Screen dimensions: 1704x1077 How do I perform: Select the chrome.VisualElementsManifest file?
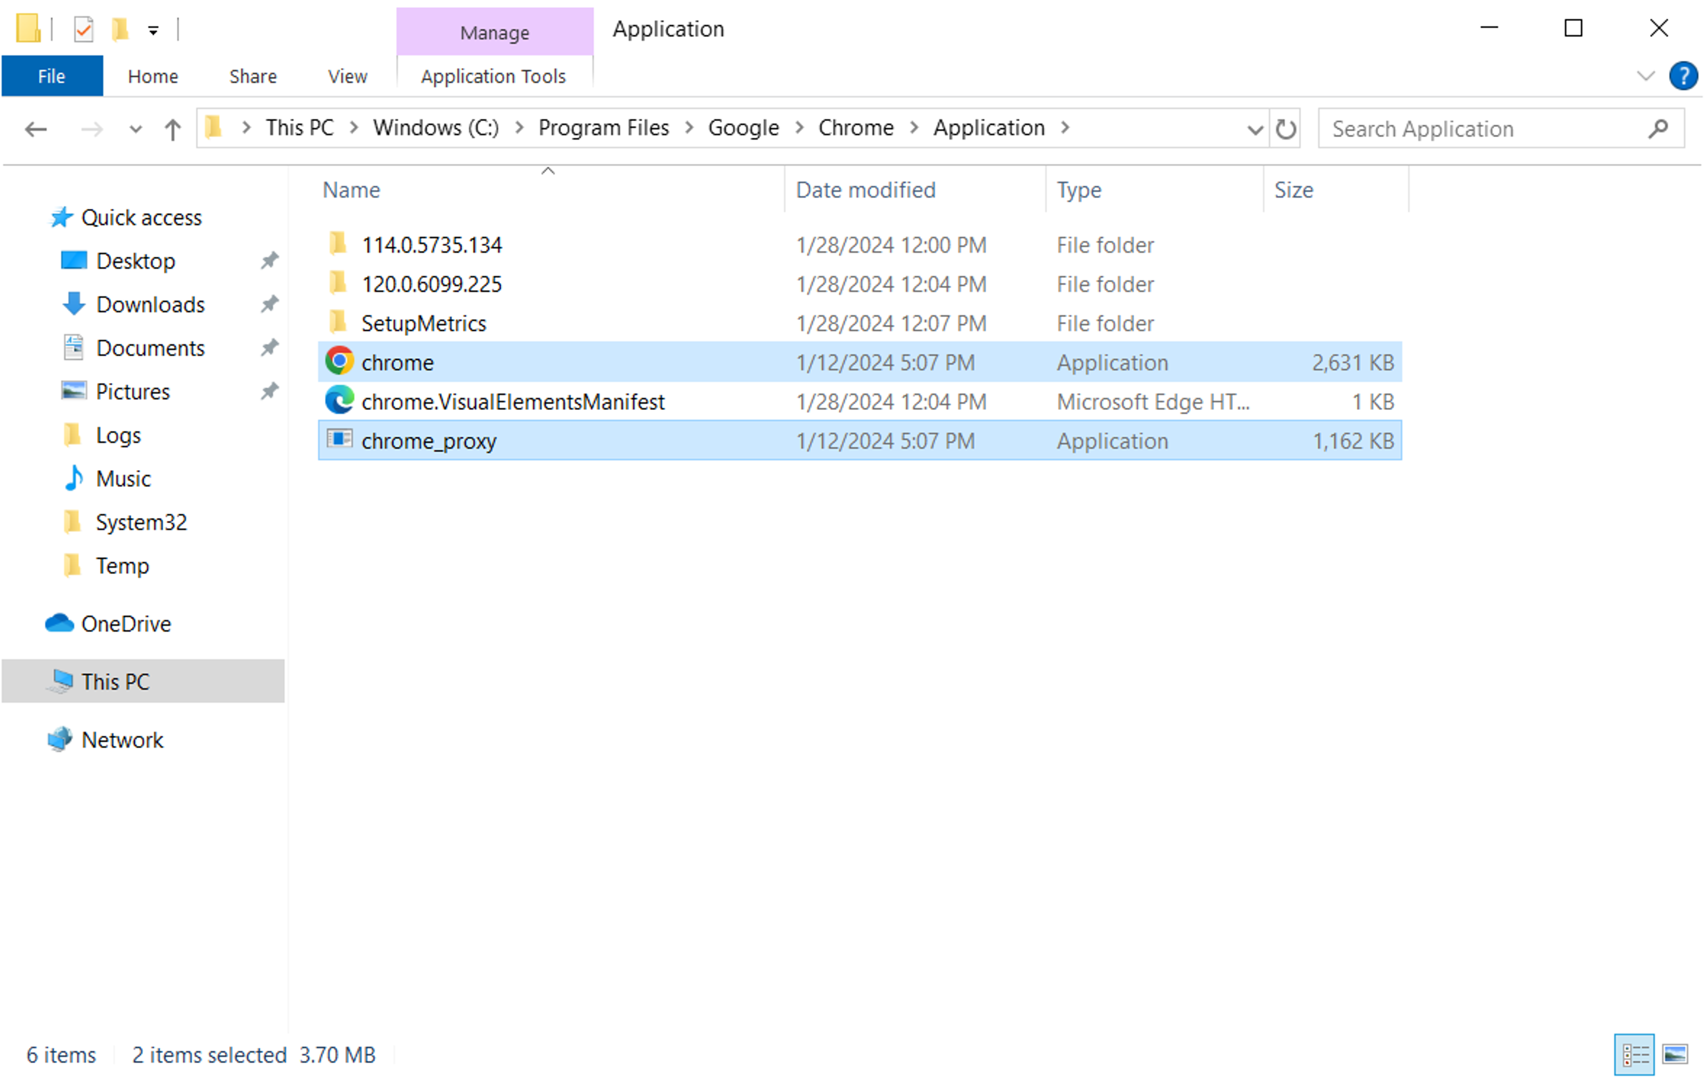click(860, 401)
